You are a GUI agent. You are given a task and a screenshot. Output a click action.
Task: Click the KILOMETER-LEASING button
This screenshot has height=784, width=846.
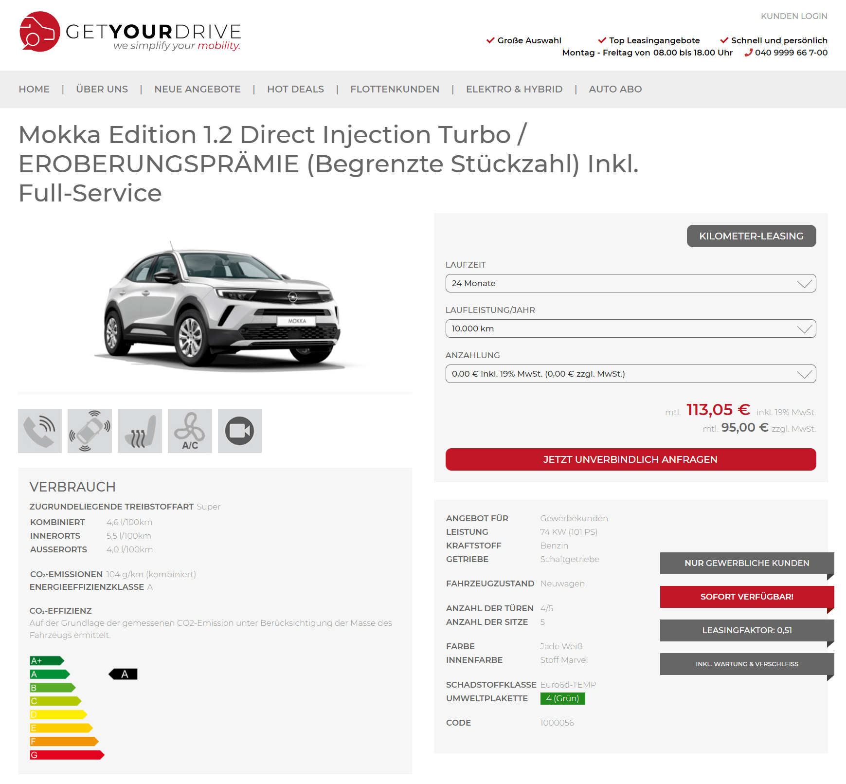click(751, 236)
